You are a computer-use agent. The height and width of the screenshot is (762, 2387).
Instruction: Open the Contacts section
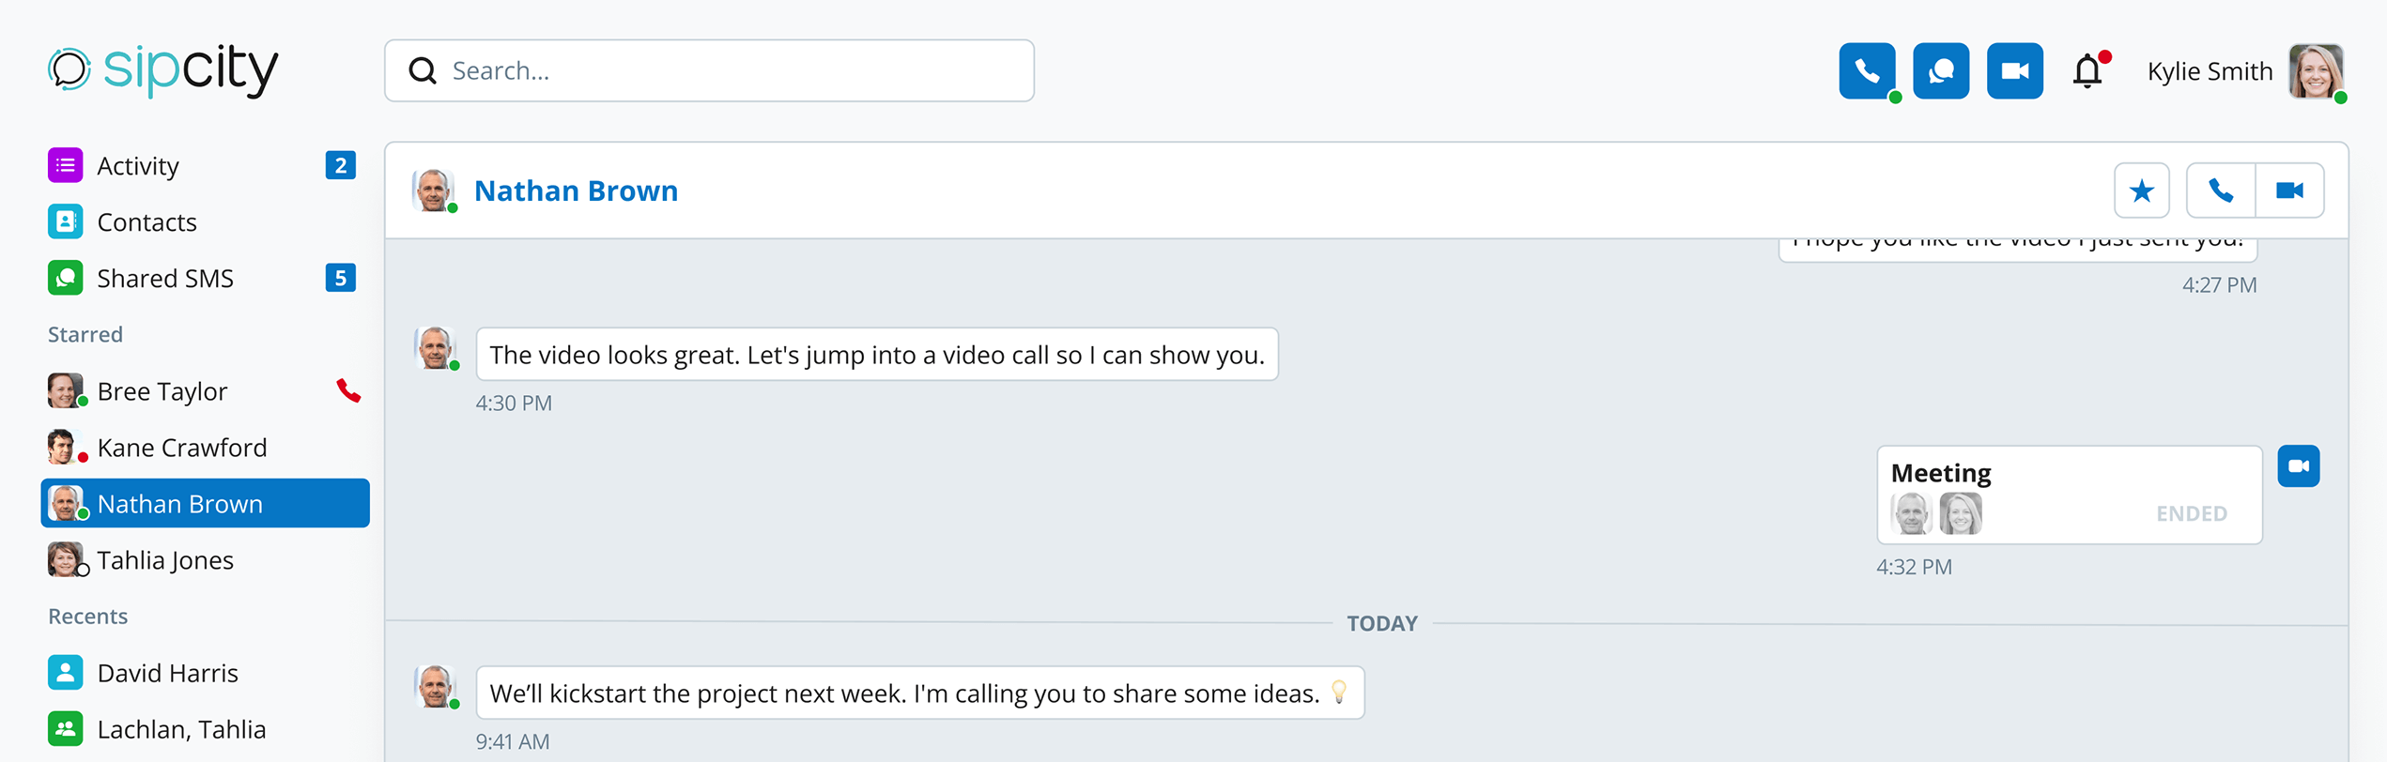tap(146, 222)
